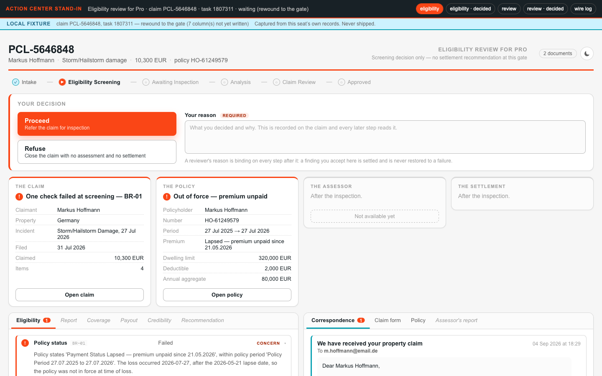This screenshot has height=376, width=602.
Task: Switch to the 'review · decided' view pill
Action: 545,9
